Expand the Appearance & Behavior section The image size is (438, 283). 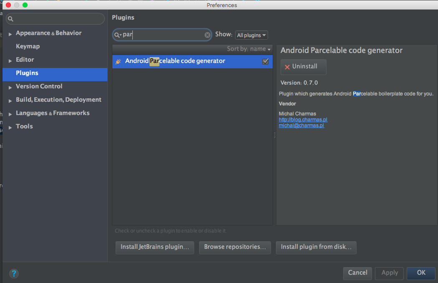[x=10, y=34]
